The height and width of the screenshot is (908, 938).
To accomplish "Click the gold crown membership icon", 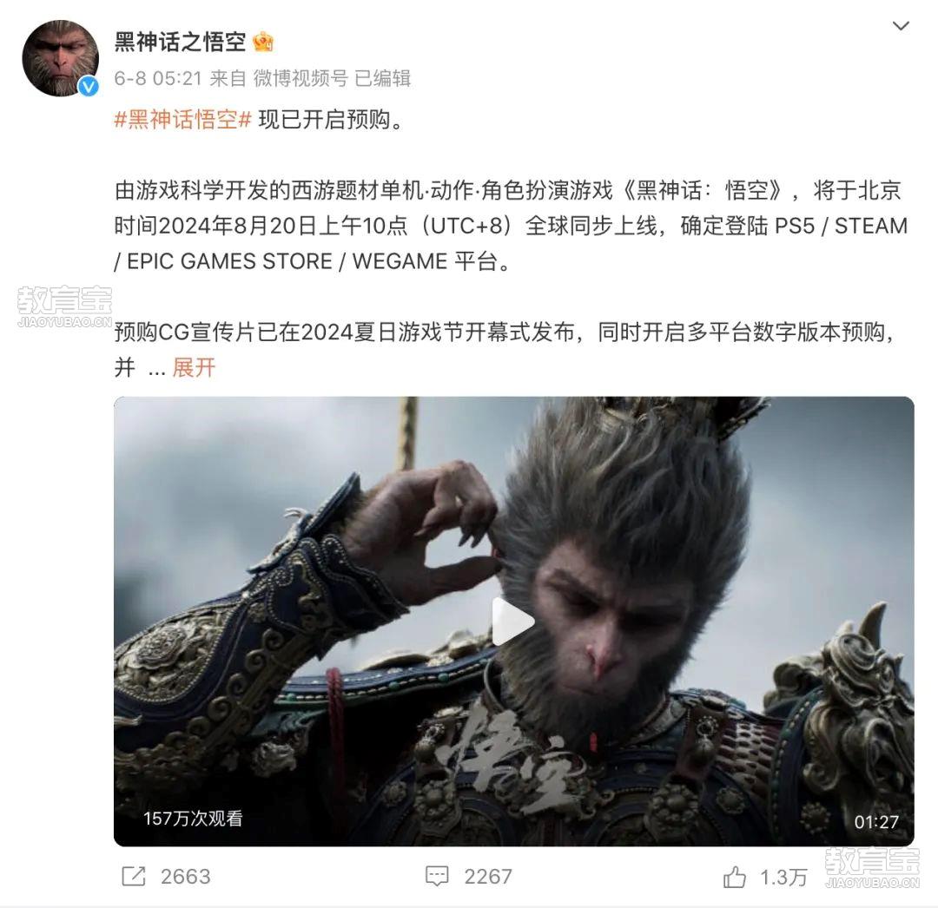I will pos(263,42).
